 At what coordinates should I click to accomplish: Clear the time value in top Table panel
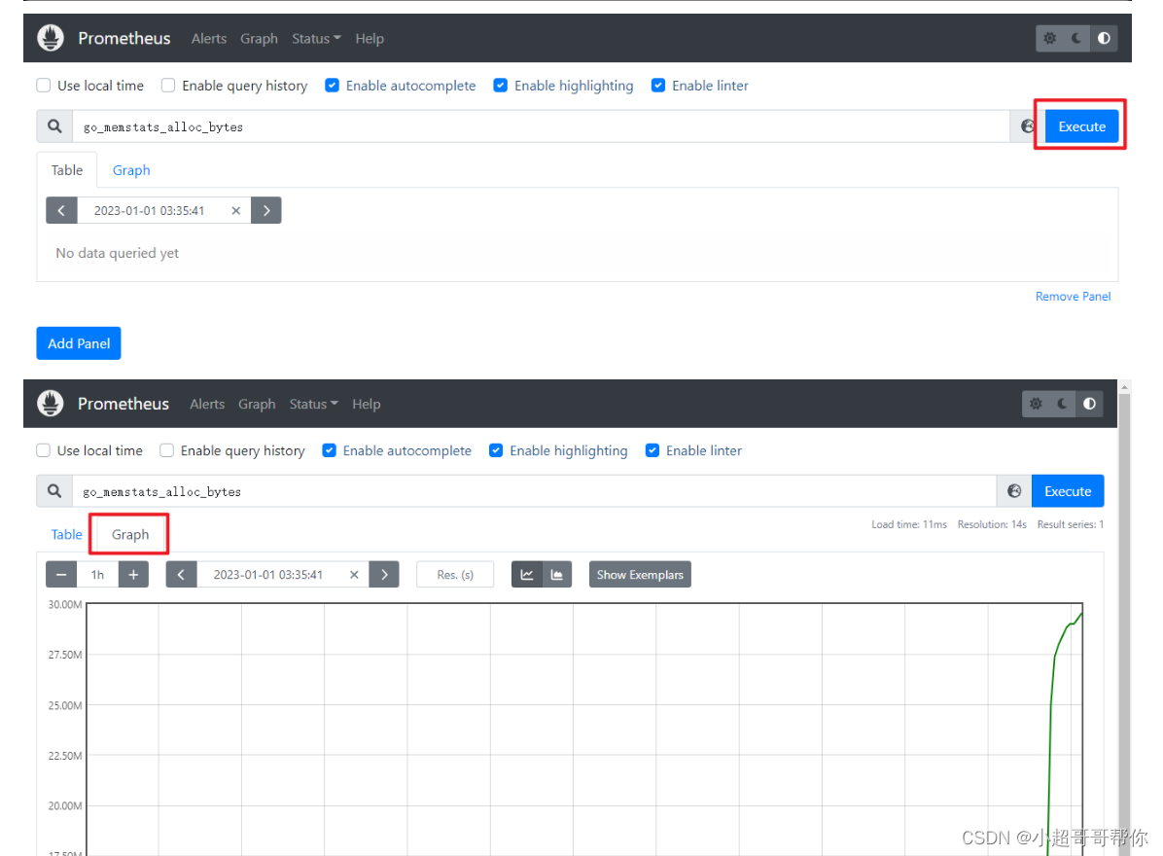(236, 211)
